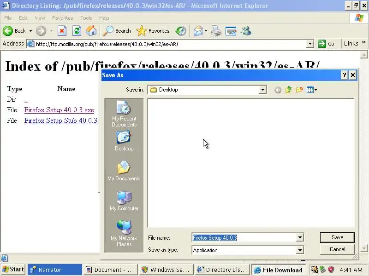Click the Forward arrow icon in toolbar
This screenshot has width=369, height=276.
click(x=41, y=31)
